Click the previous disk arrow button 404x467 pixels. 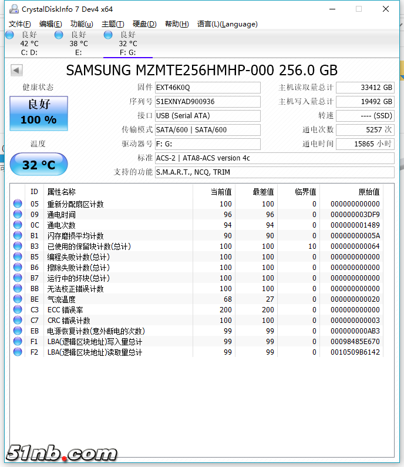point(16,71)
